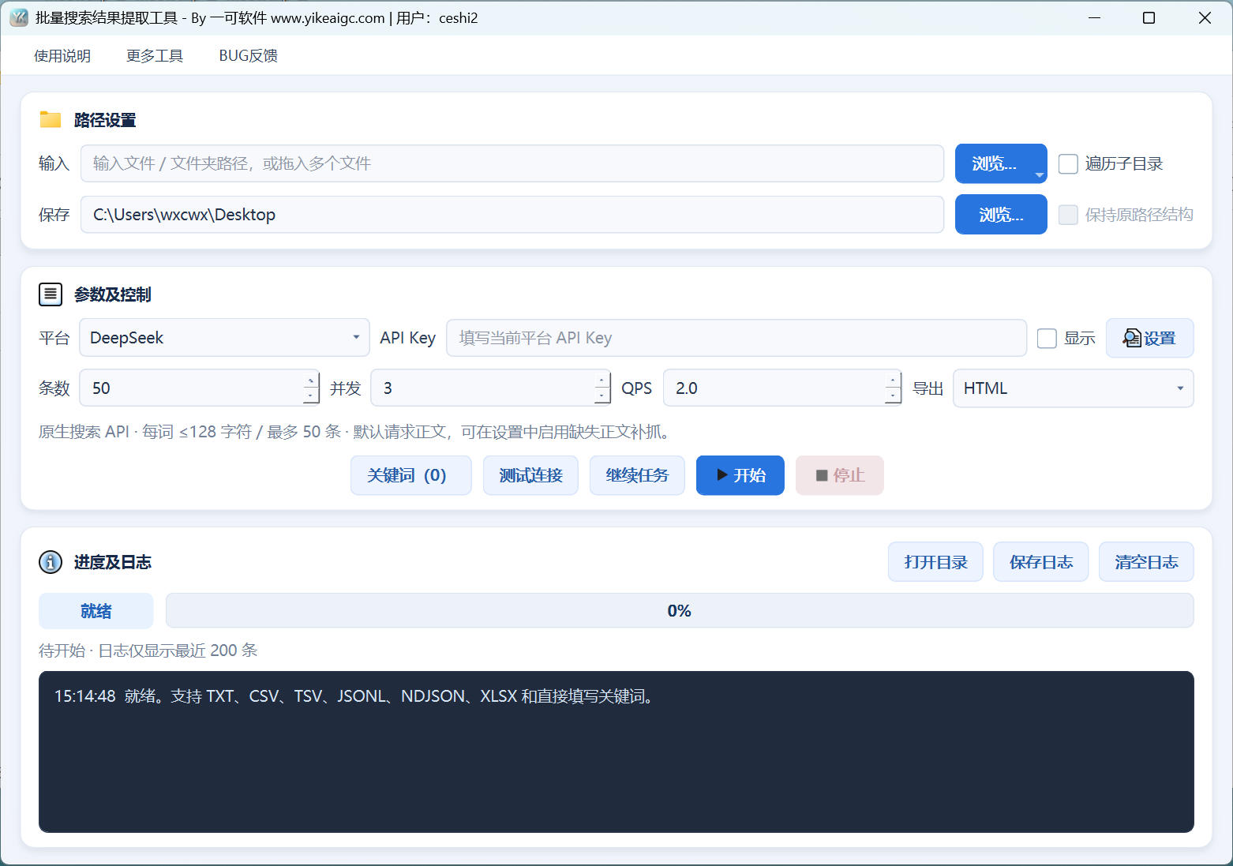Image resolution: width=1233 pixels, height=866 pixels.
Task: Focus the API Key input field
Action: click(x=736, y=338)
